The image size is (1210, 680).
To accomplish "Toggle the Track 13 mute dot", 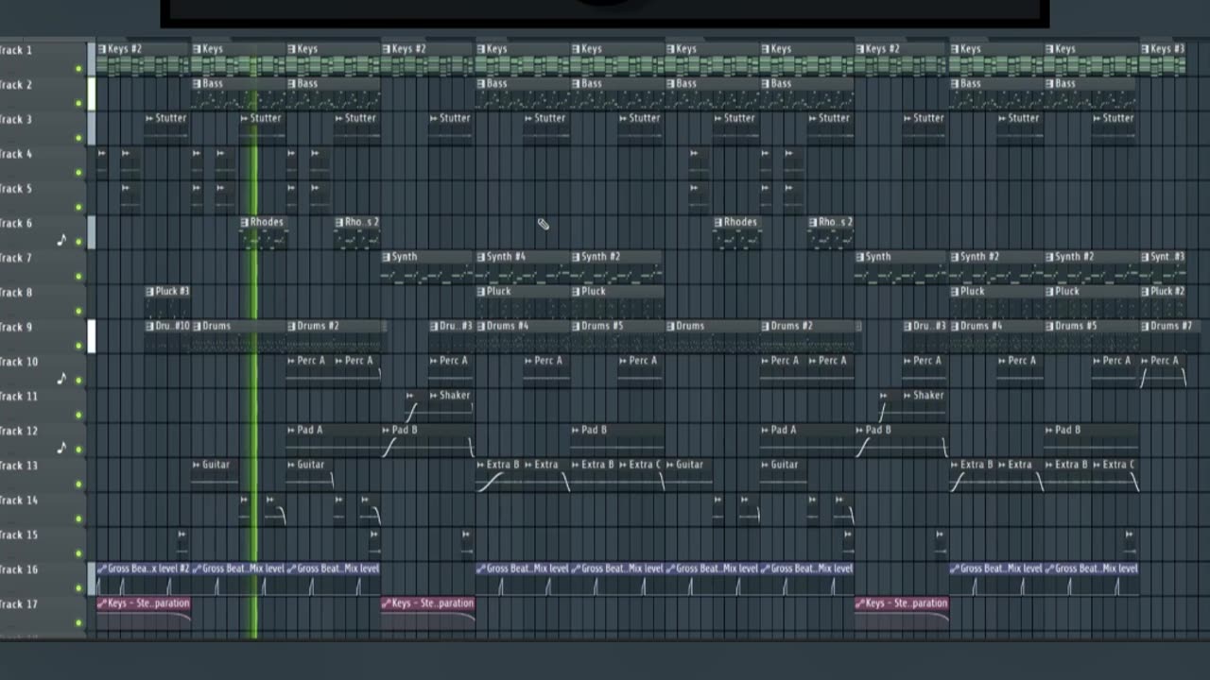I will pyautogui.click(x=78, y=484).
